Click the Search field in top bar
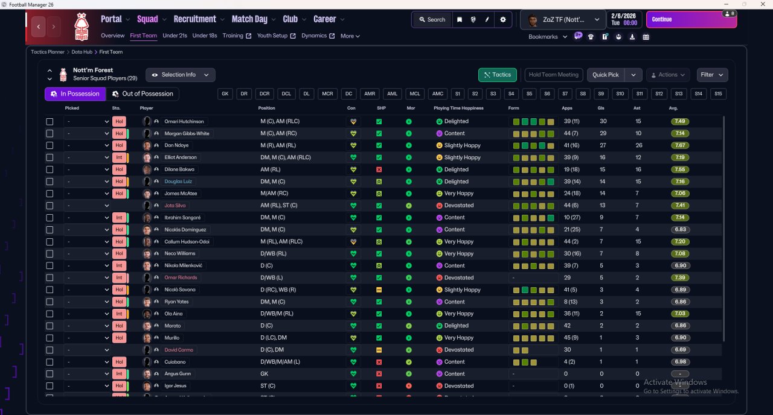 click(x=431, y=19)
